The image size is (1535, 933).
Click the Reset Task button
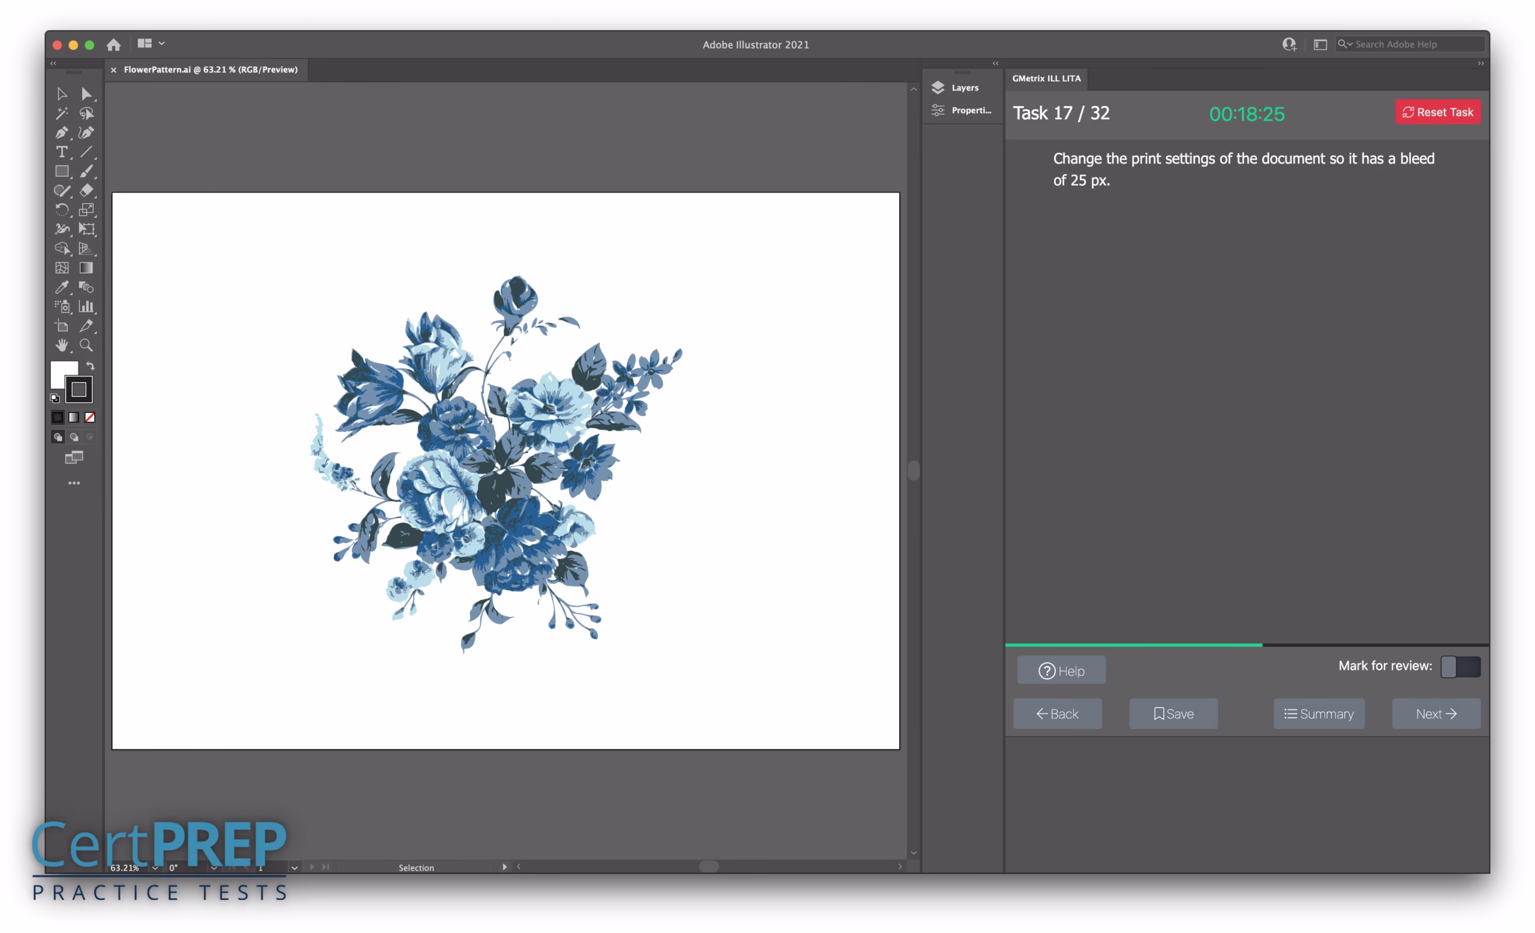(x=1437, y=112)
